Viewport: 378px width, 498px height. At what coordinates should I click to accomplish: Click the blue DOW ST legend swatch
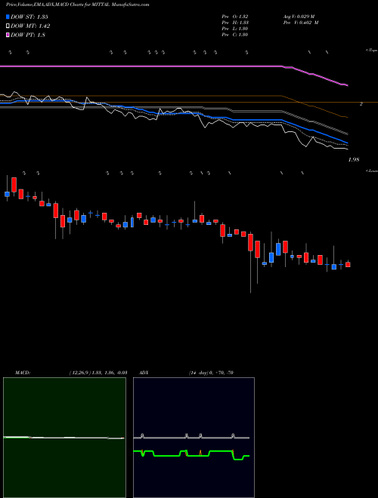pyautogui.click(x=8, y=17)
